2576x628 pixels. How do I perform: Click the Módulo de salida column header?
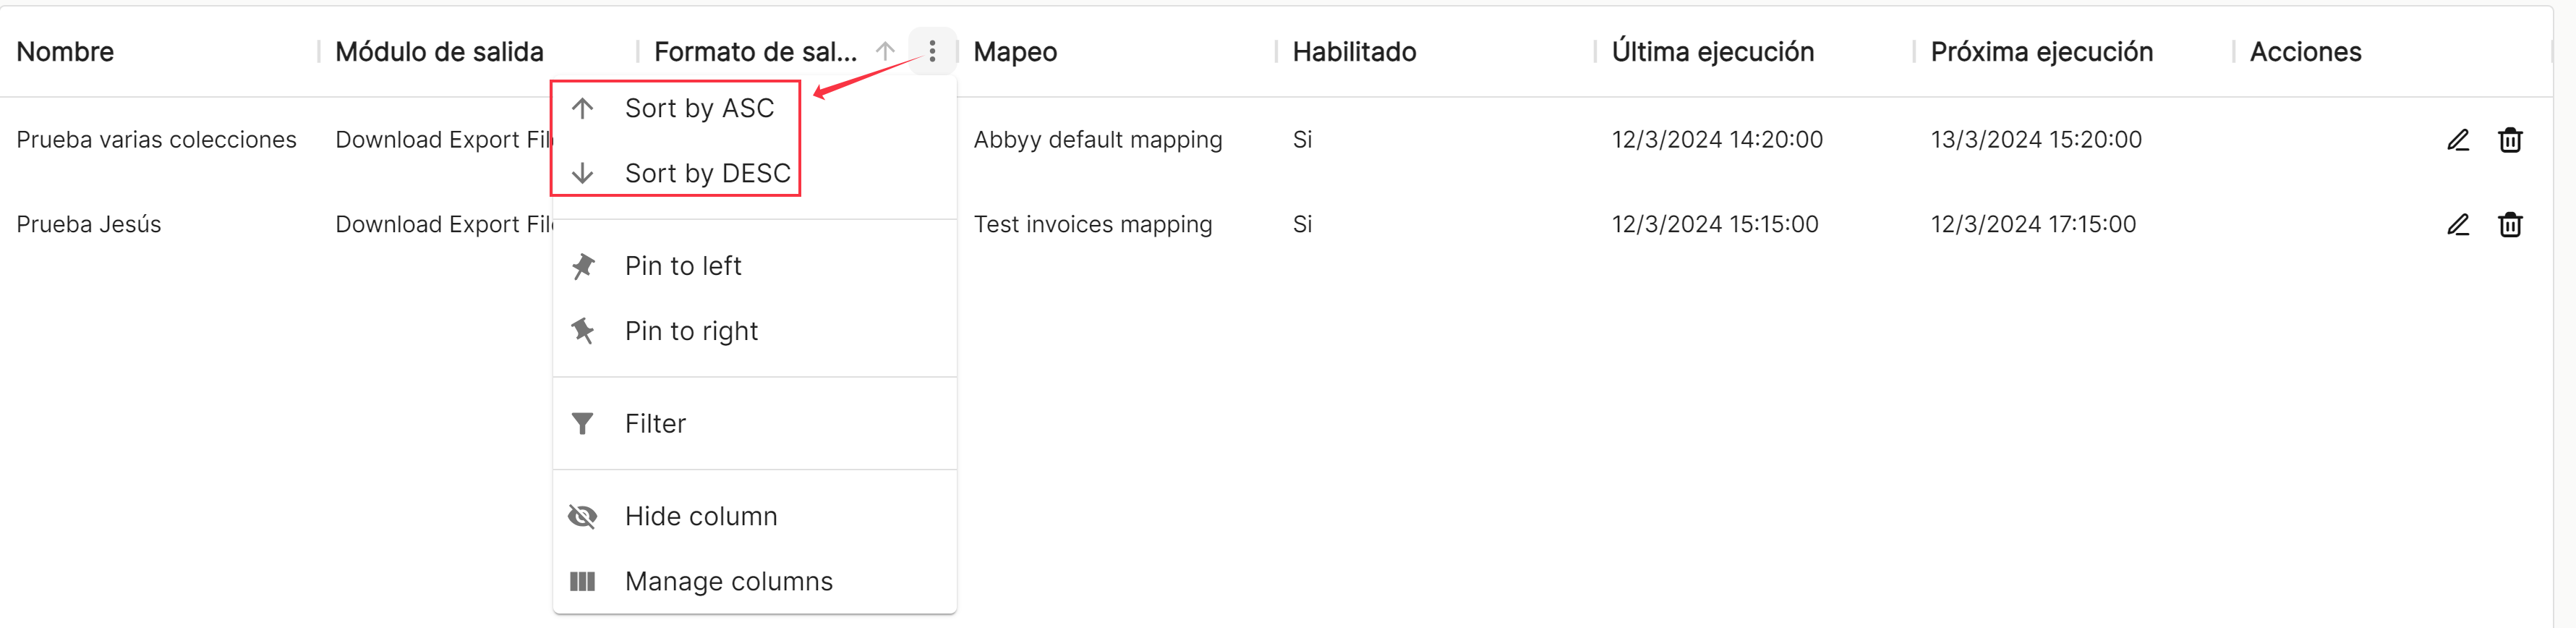tap(439, 52)
